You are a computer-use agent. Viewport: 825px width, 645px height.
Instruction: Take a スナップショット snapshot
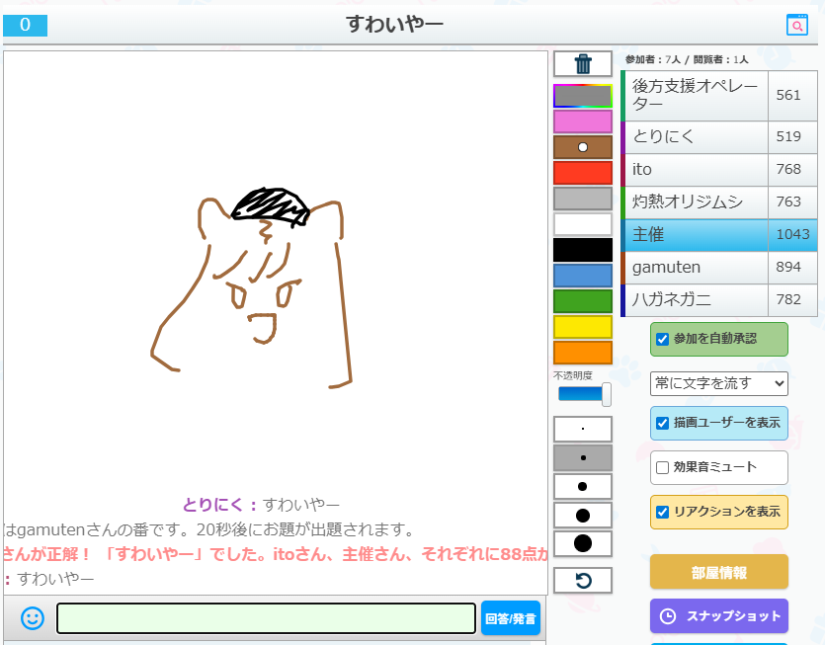click(718, 616)
